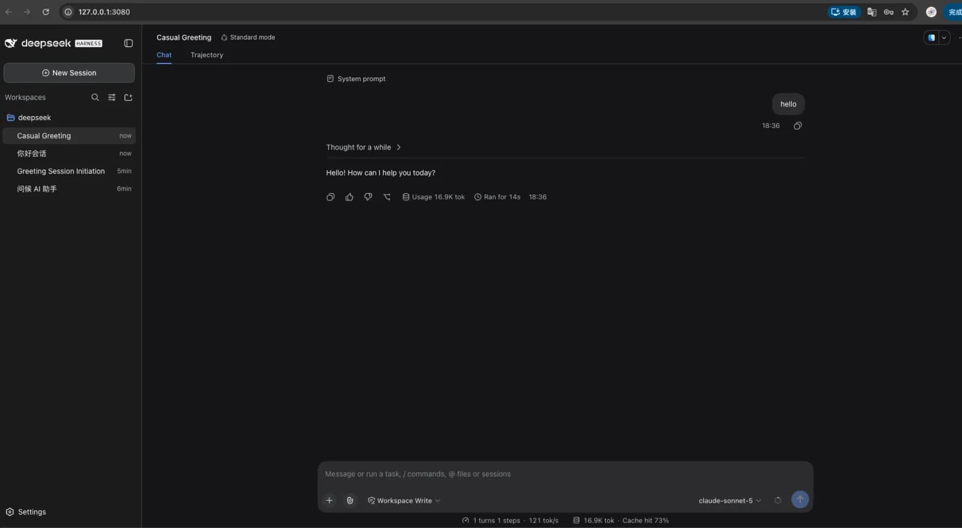Reload the browser page
The height and width of the screenshot is (528, 962).
click(x=46, y=12)
